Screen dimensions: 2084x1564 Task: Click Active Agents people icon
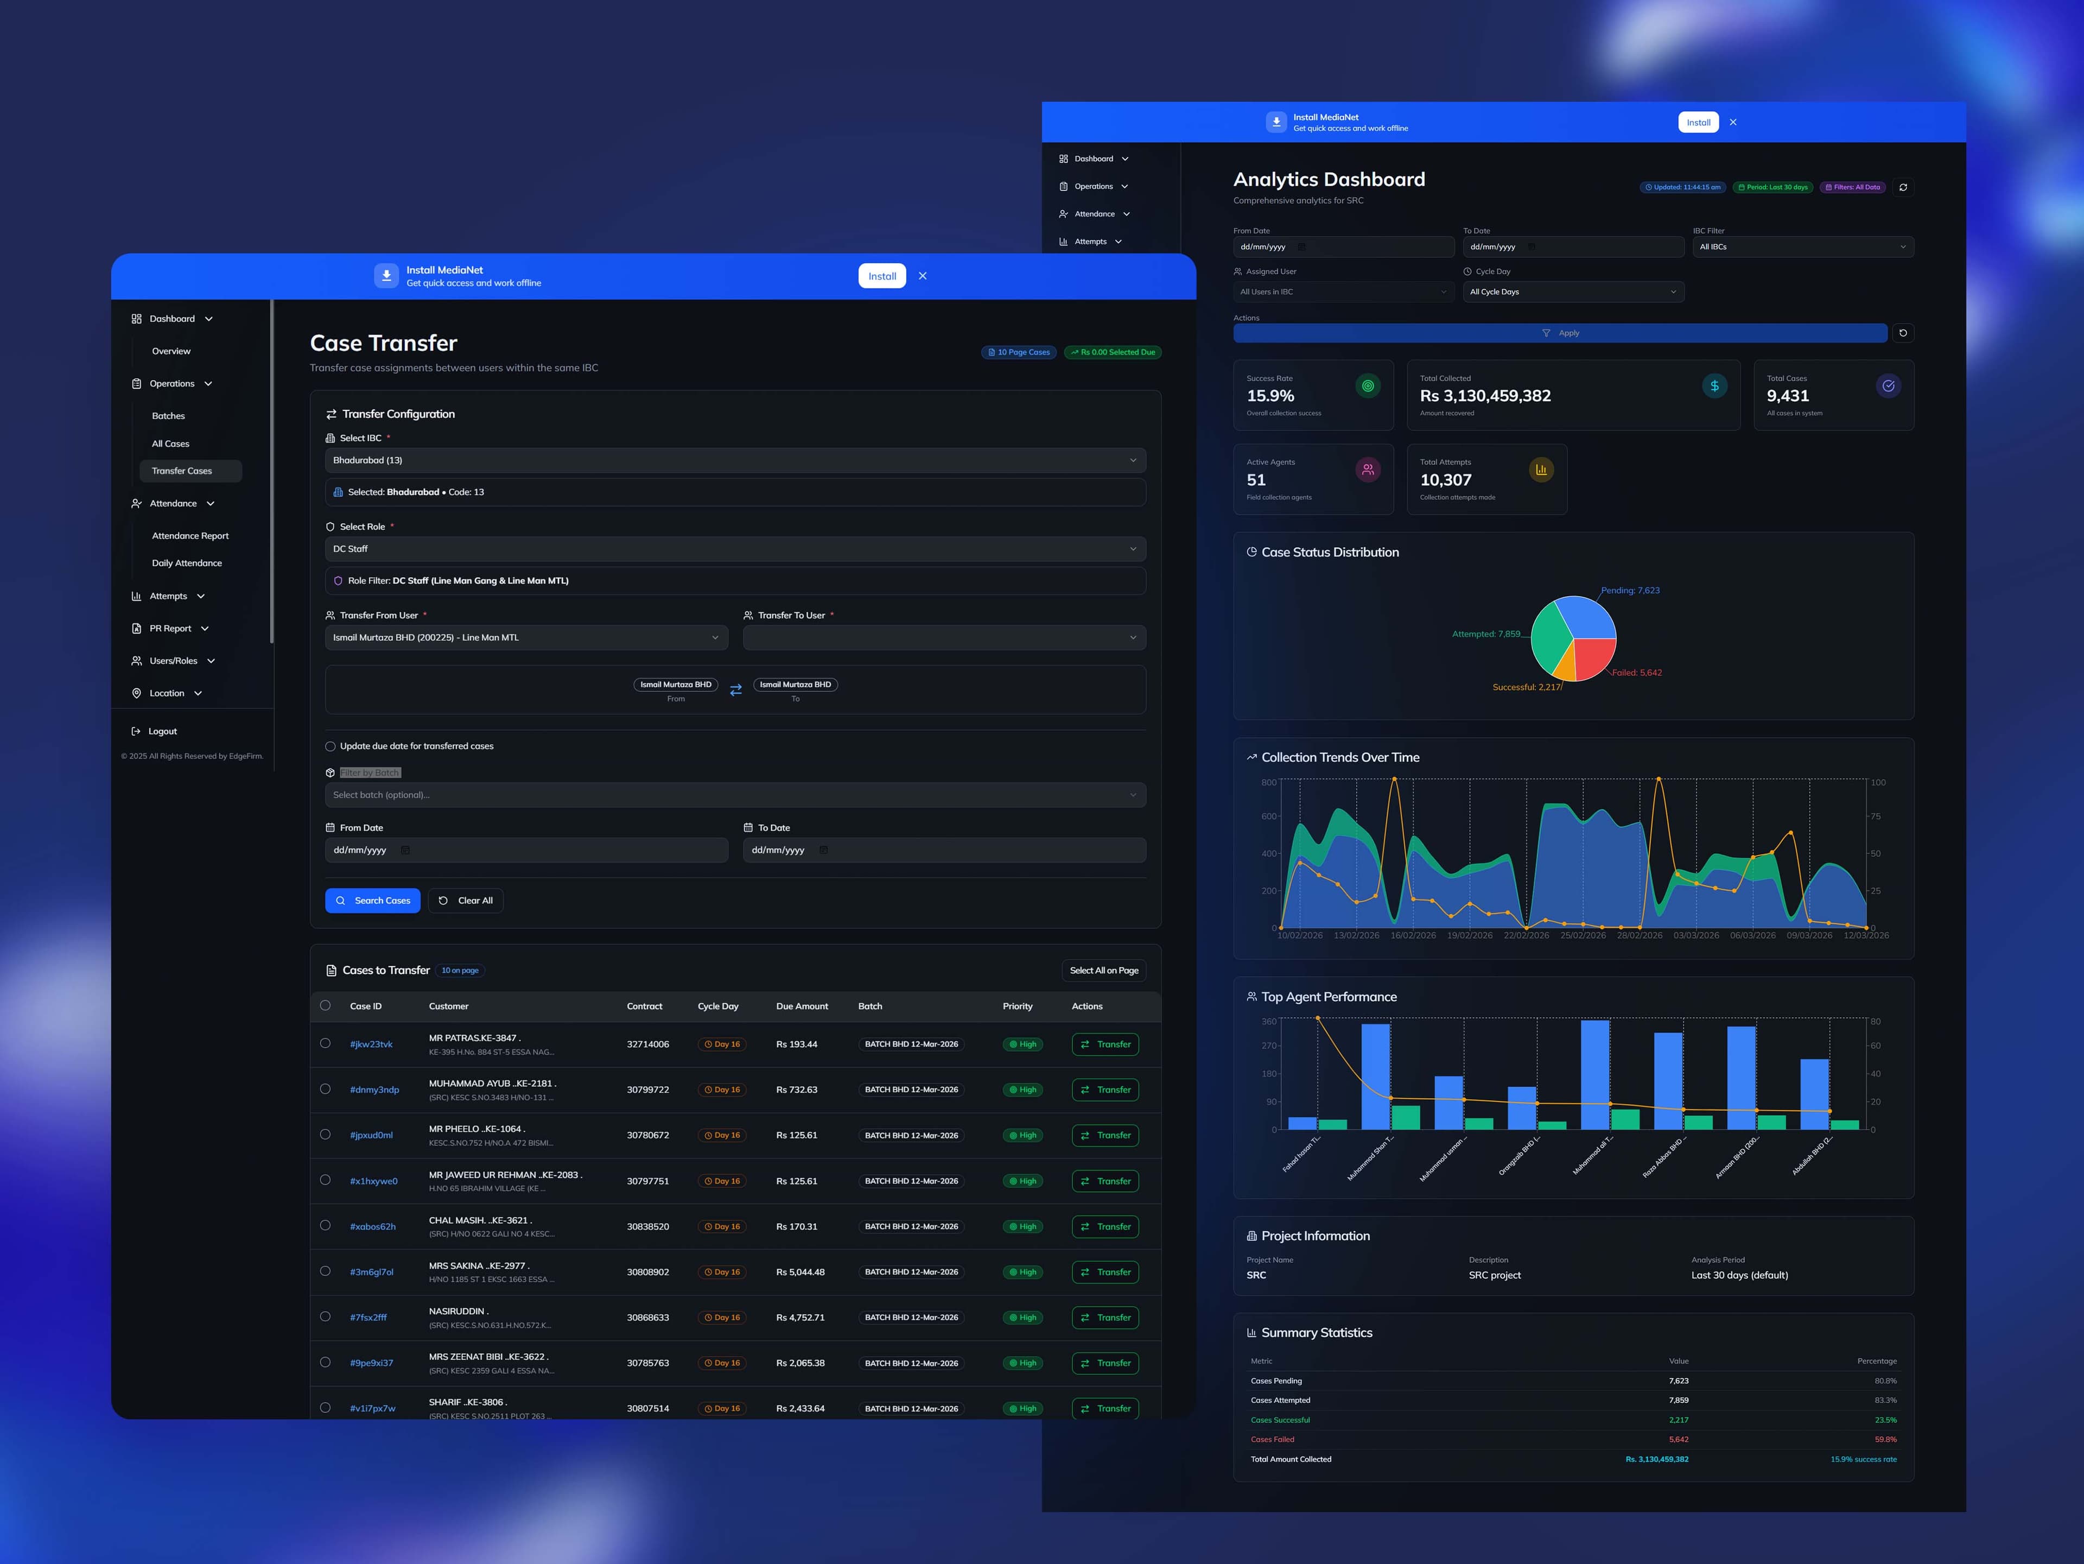coord(1368,469)
